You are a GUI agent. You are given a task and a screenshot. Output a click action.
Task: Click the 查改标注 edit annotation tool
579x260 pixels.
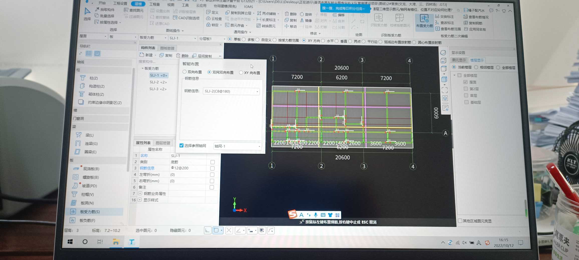[444, 23]
